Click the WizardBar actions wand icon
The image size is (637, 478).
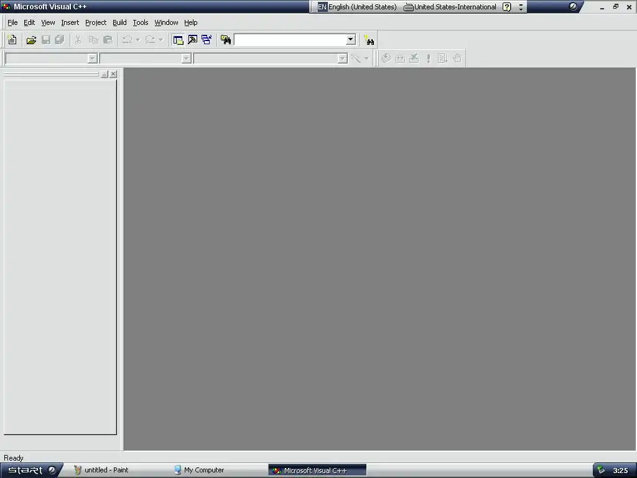[x=356, y=58]
